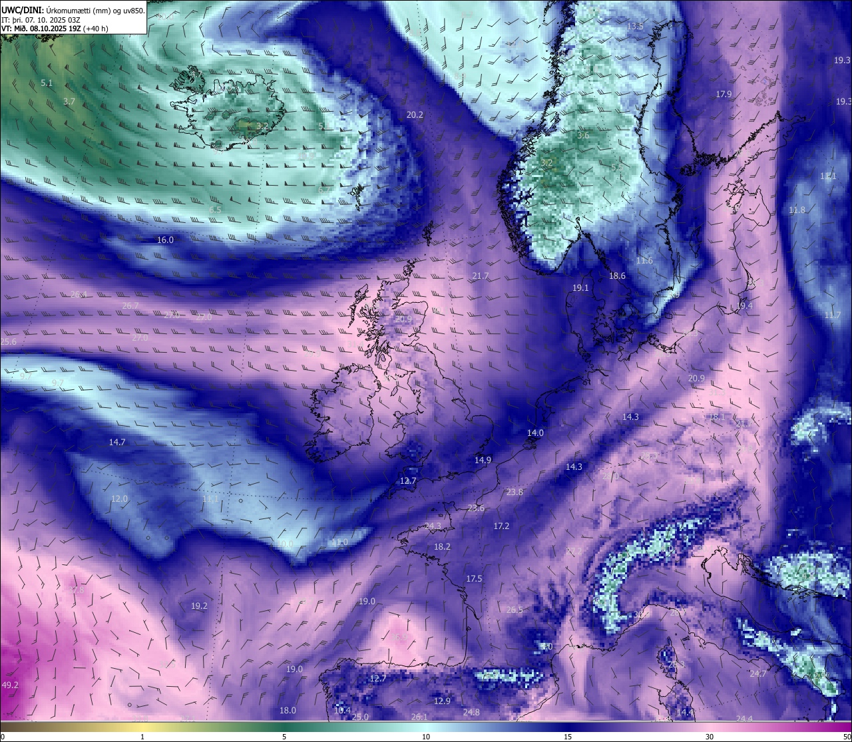852x742 pixels.
Task: Click the 16.0 value on the map
Action: [165, 240]
